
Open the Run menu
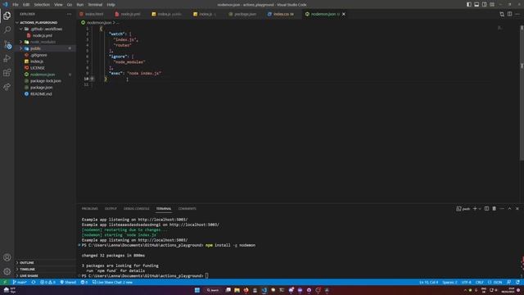click(80, 5)
